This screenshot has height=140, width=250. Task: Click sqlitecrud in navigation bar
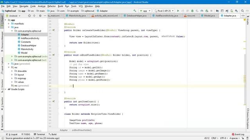(87, 11)
